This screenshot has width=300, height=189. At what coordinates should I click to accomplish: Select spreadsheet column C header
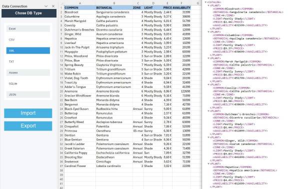[x=138, y=3]
